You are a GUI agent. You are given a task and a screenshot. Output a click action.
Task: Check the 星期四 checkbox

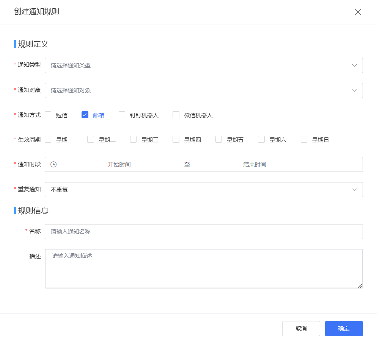pyautogui.click(x=176, y=139)
